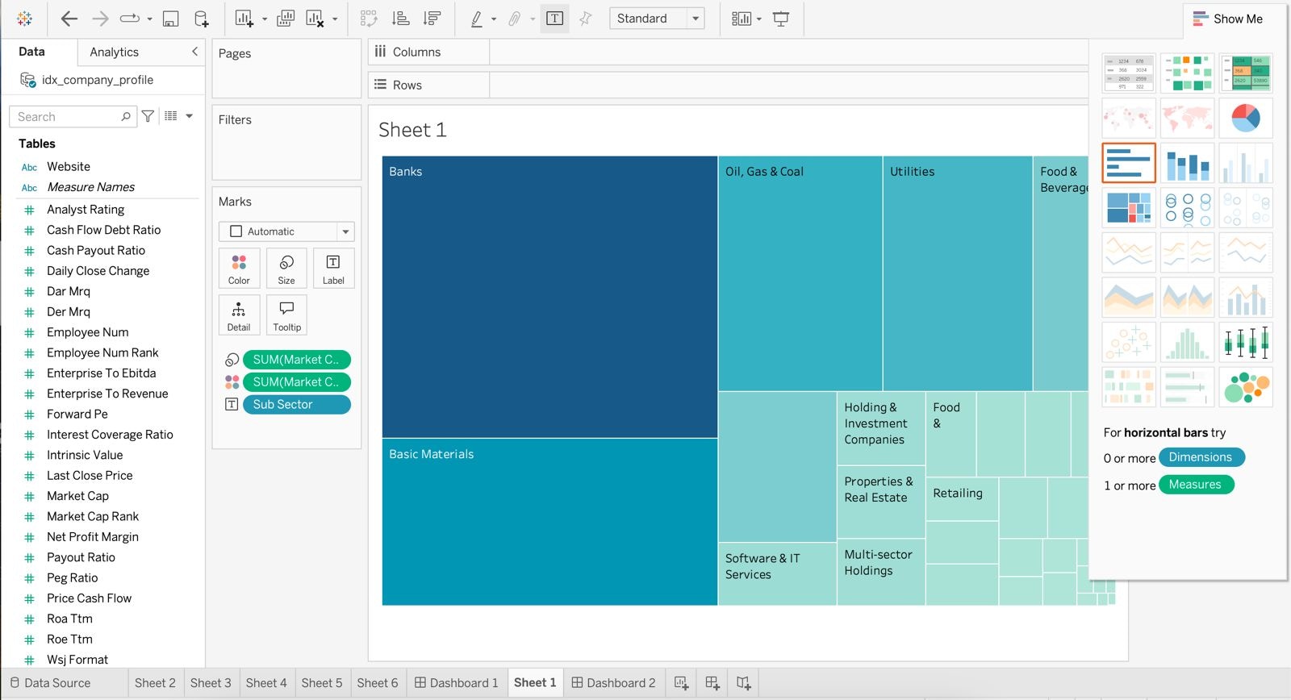Choose the pie chart in Show Me

[x=1246, y=119]
